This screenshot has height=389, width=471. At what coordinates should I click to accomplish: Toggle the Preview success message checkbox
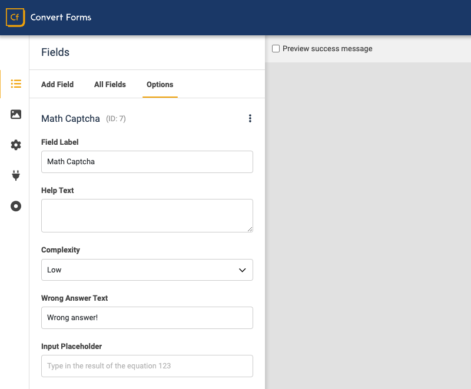(276, 49)
